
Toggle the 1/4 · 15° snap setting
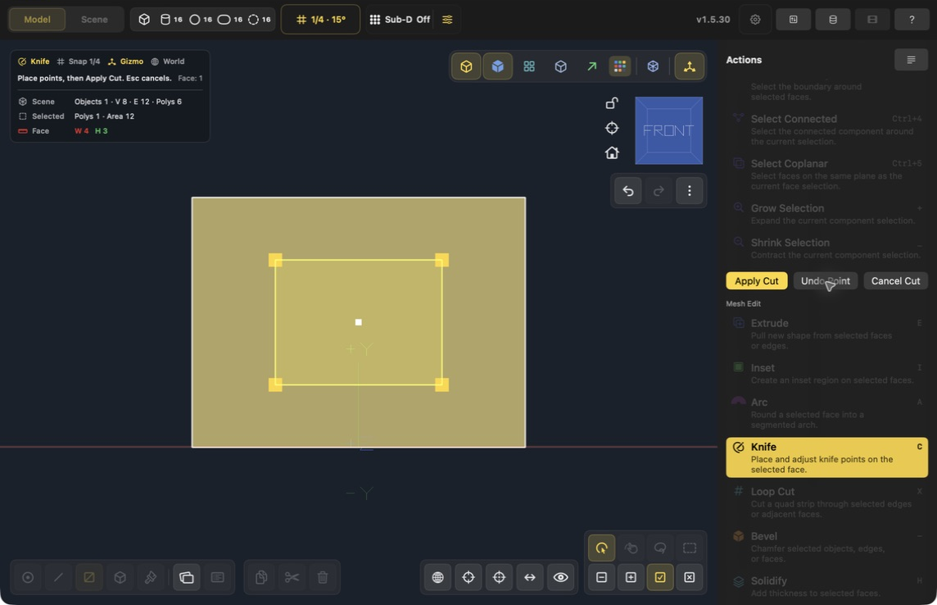(320, 20)
